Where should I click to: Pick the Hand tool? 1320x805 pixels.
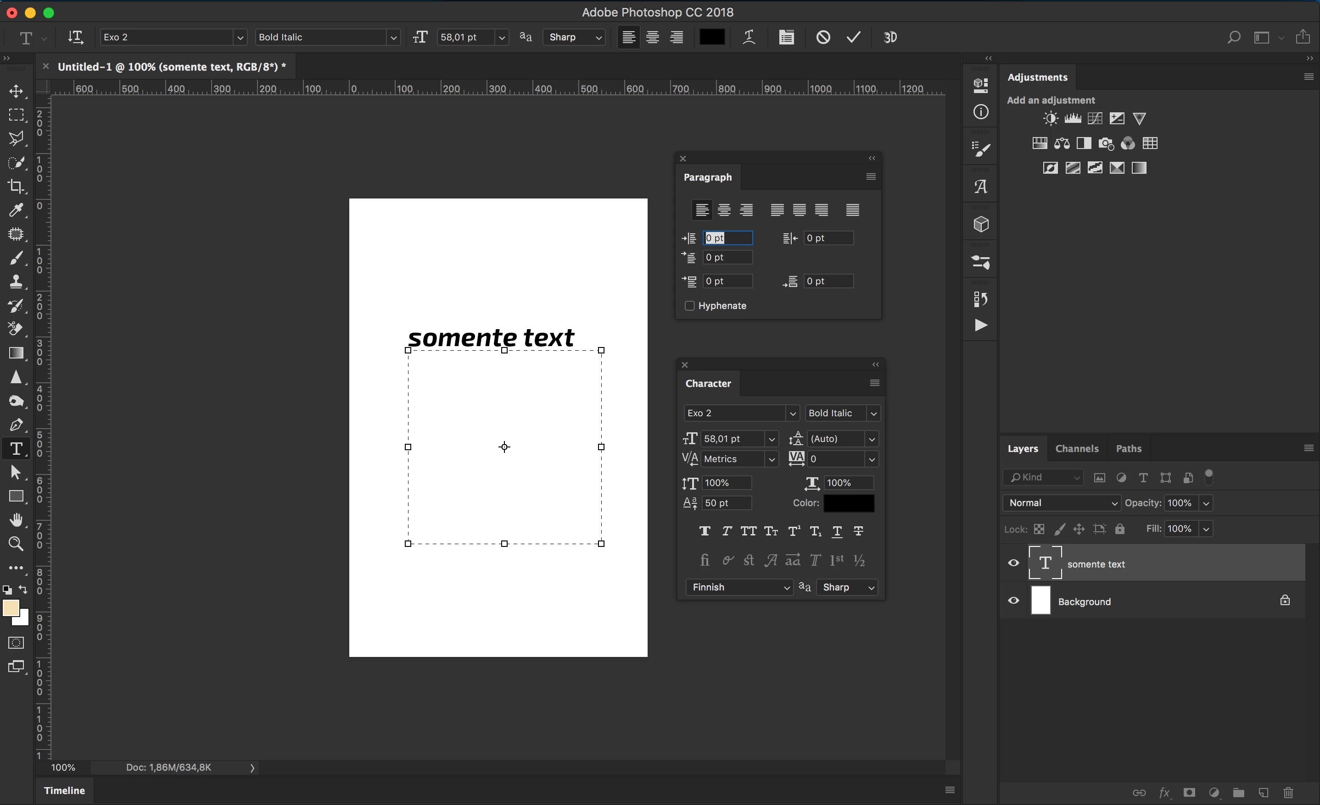(x=16, y=520)
